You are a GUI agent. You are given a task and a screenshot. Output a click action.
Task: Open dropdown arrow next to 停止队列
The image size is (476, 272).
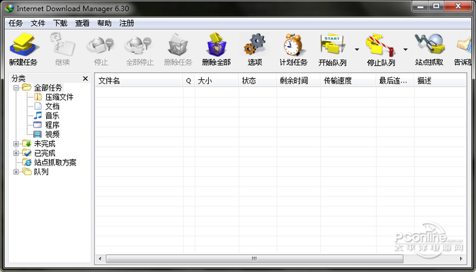coord(405,50)
